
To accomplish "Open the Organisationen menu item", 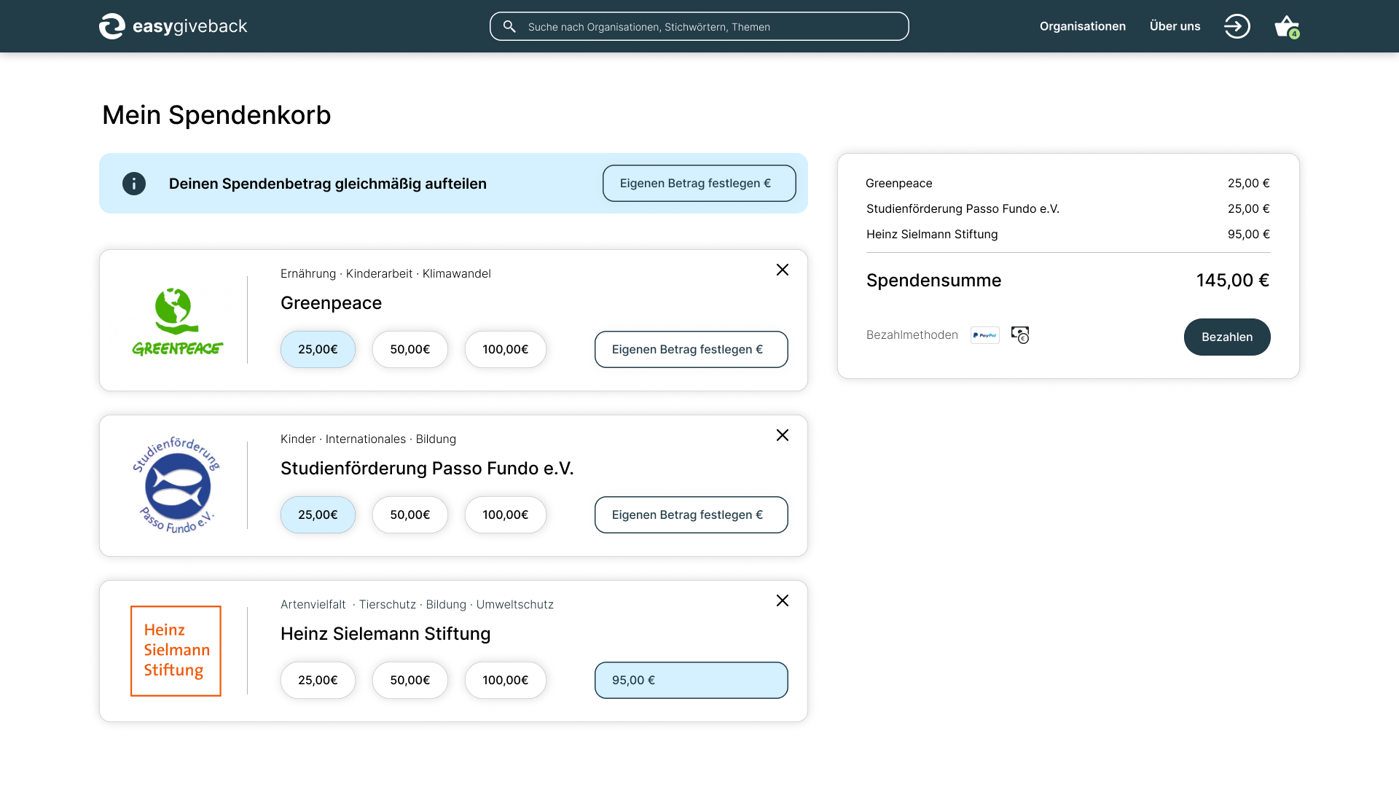I will point(1083,26).
